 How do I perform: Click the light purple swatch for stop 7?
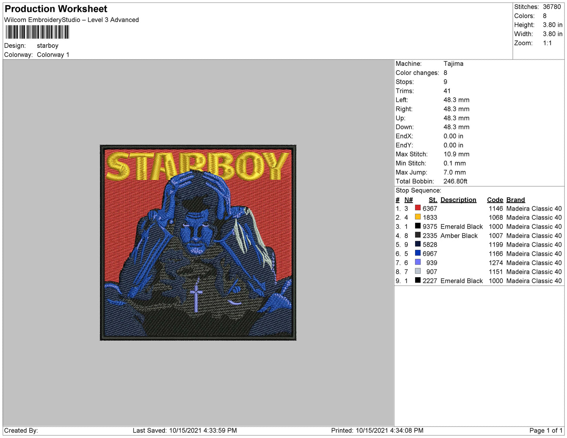click(x=418, y=262)
